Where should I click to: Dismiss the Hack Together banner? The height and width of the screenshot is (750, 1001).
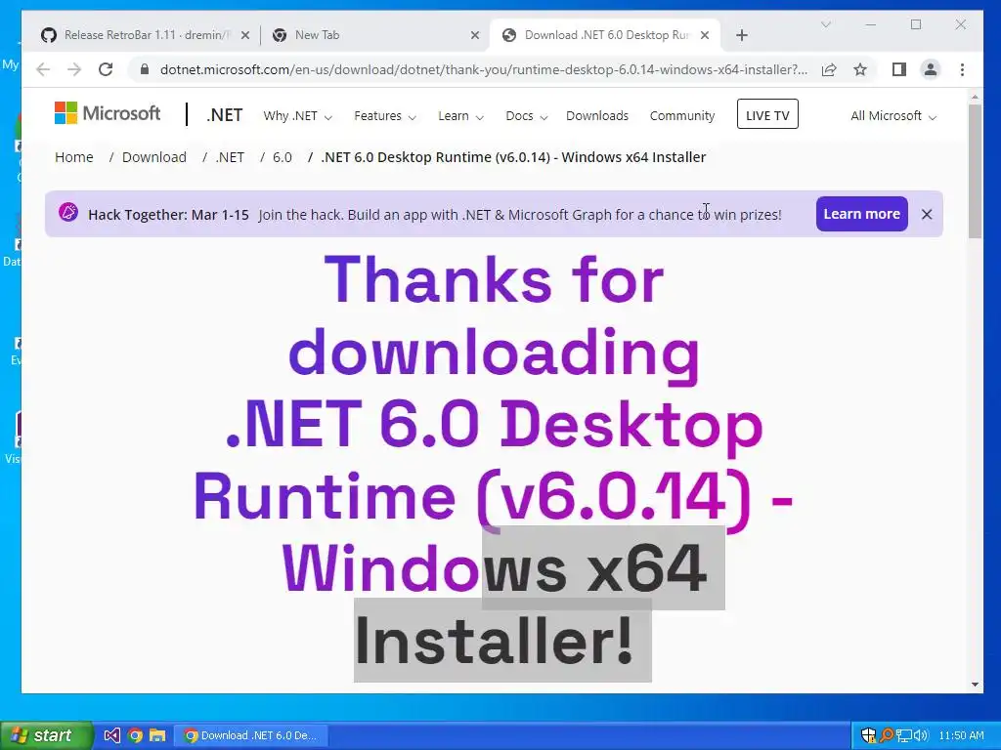click(x=927, y=214)
